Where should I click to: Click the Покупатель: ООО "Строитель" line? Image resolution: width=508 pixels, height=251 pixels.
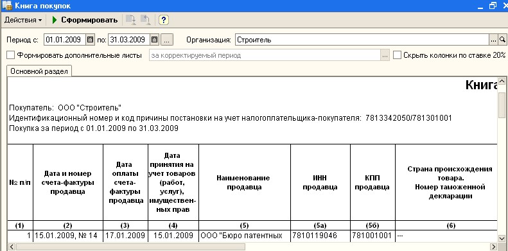(x=65, y=108)
